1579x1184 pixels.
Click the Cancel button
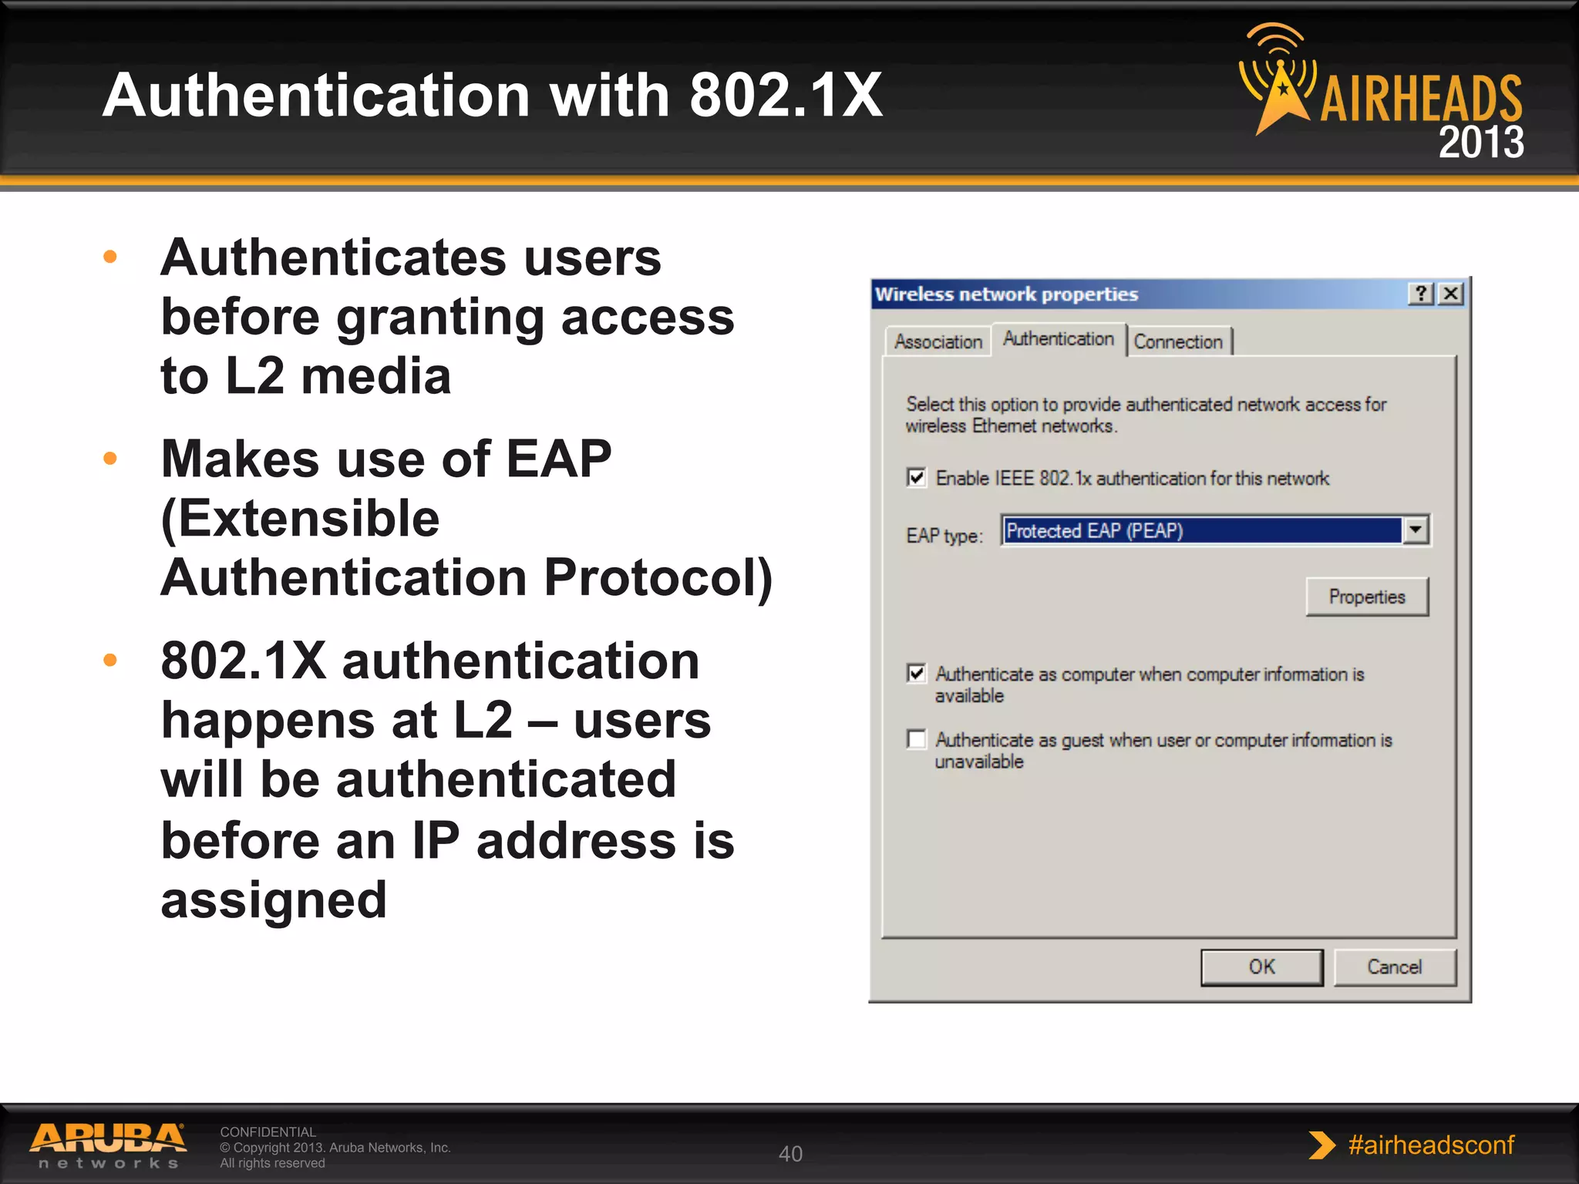pos(1394,967)
